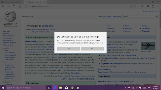
Task: Open the Netball World Cup link
Action: point(111,58)
